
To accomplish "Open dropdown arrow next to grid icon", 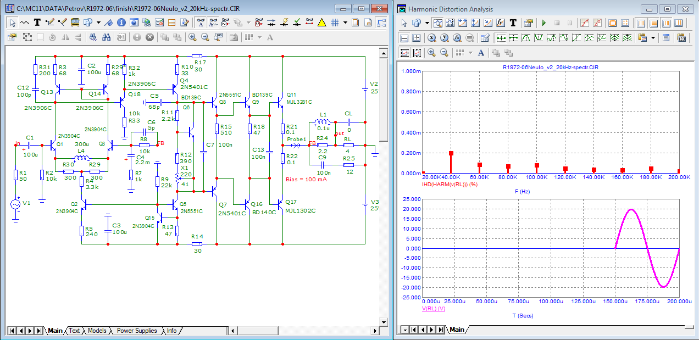I will tap(345, 23).
